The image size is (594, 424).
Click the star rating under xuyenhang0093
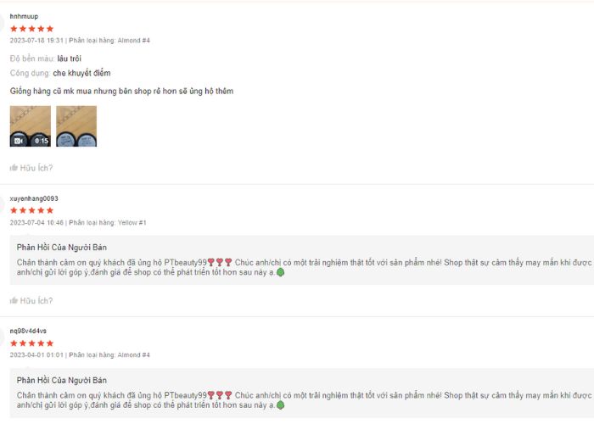pyautogui.click(x=32, y=210)
